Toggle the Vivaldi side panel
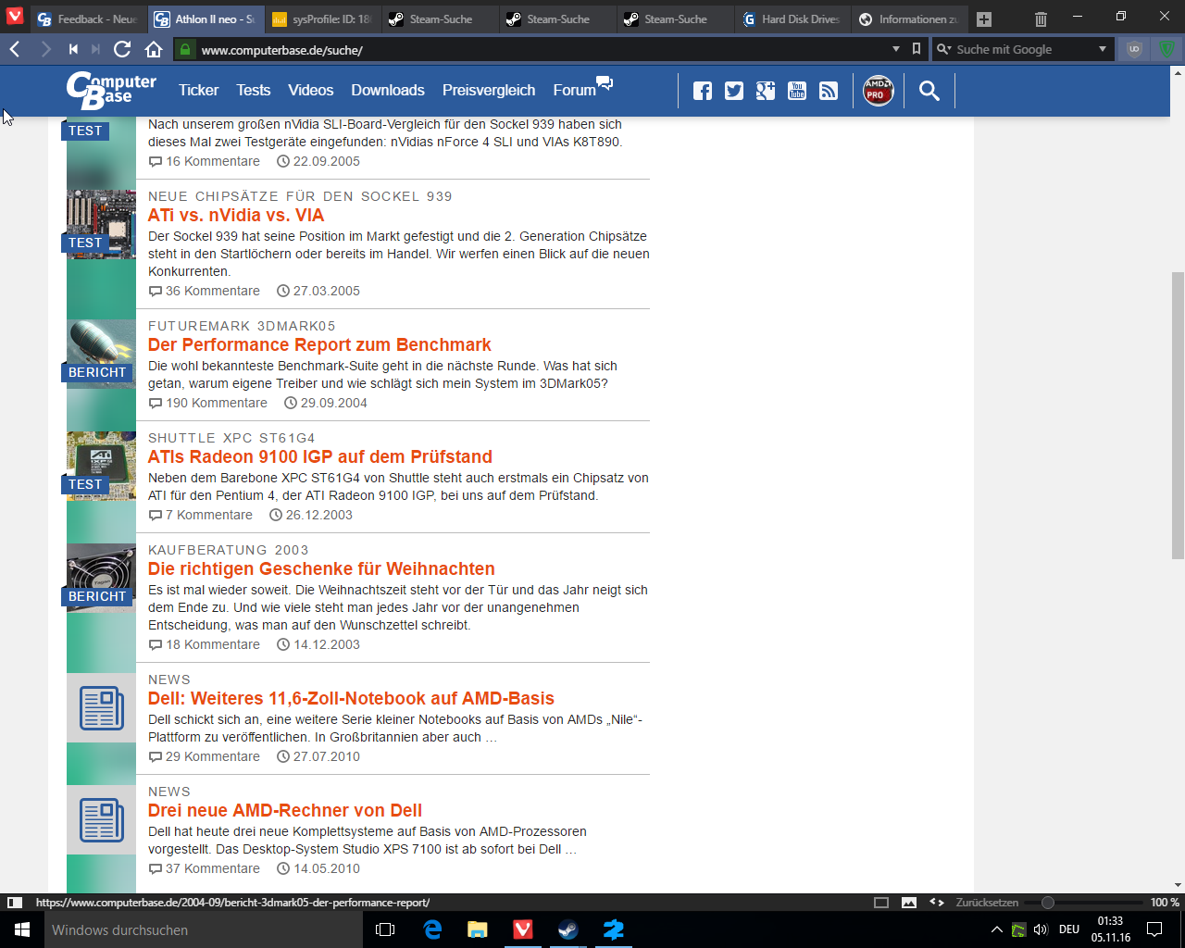1185x948 pixels. coord(15,902)
